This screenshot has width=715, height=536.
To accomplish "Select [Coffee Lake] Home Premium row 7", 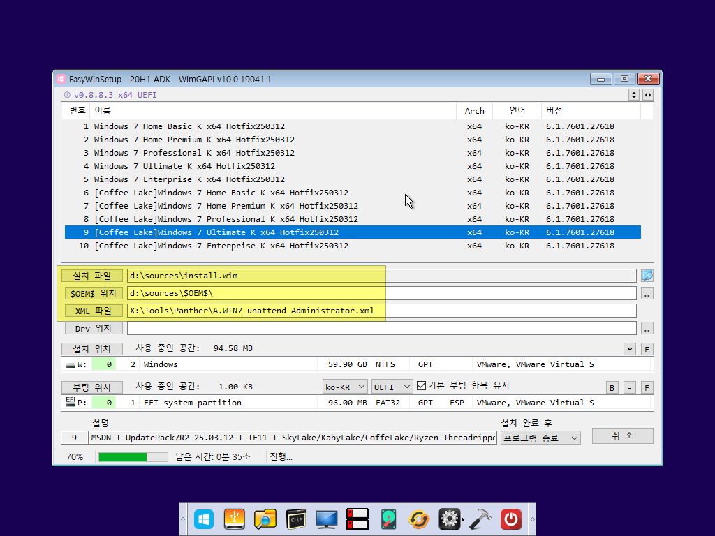I will coord(353,206).
